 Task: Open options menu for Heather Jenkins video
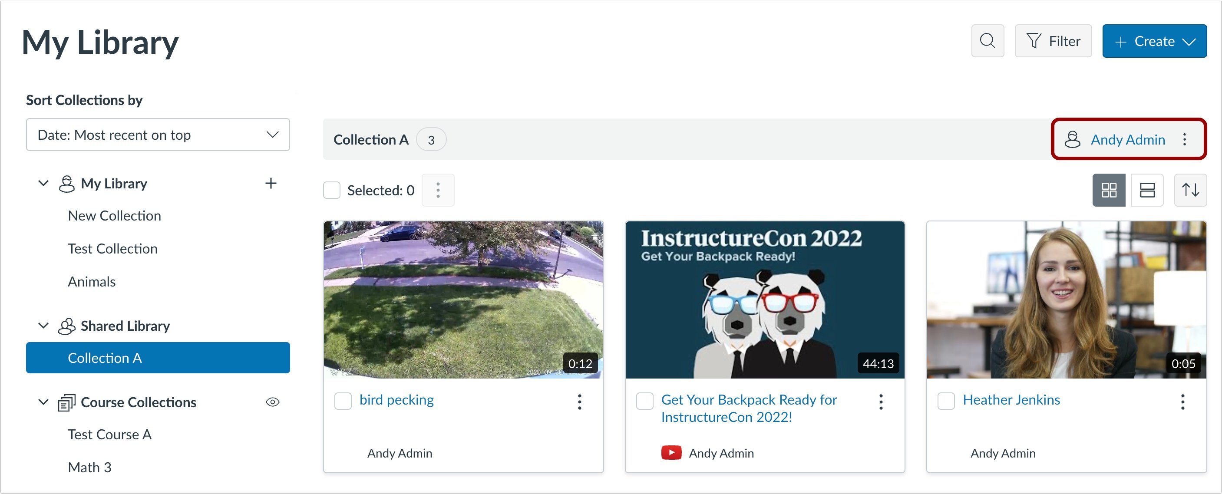pyautogui.click(x=1182, y=402)
